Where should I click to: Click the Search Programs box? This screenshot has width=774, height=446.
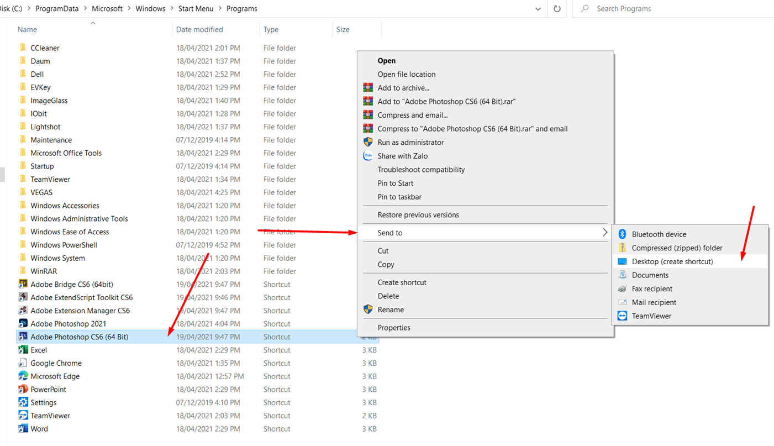(x=674, y=9)
